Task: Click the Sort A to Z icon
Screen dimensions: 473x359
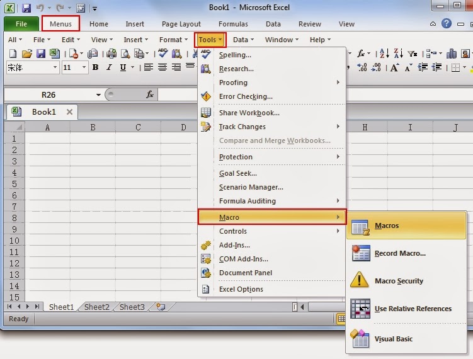Action: click(x=384, y=54)
